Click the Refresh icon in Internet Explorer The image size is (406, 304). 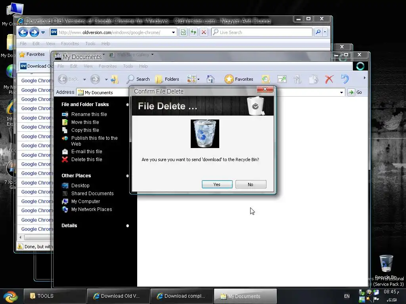[193, 32]
